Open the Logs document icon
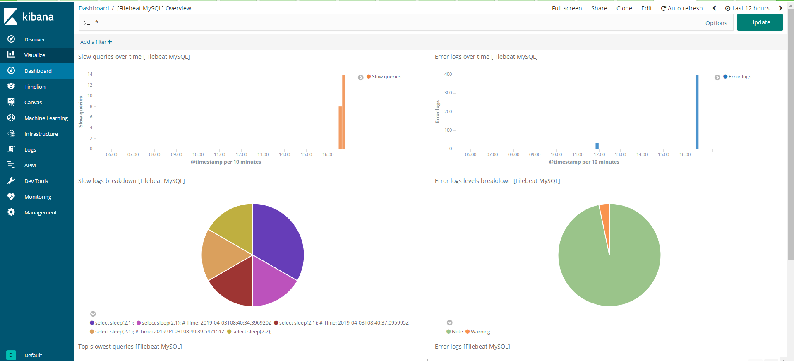This screenshot has height=361, width=794. pos(11,149)
